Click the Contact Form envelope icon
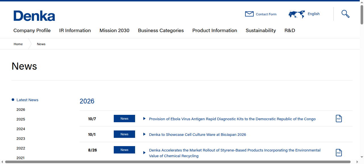The image size is (364, 164). (x=249, y=14)
